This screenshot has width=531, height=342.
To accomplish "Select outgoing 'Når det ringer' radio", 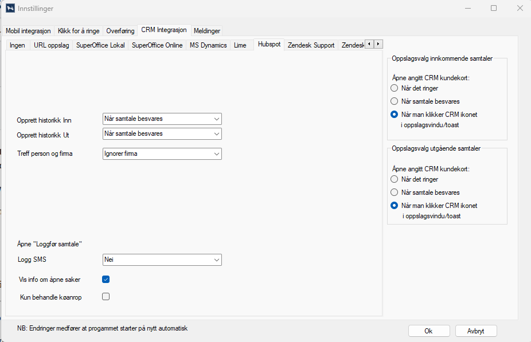I will [394, 179].
